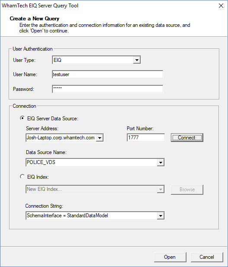Click the Josh-Laptop.corp.whamtech.com server address text

point(61,138)
